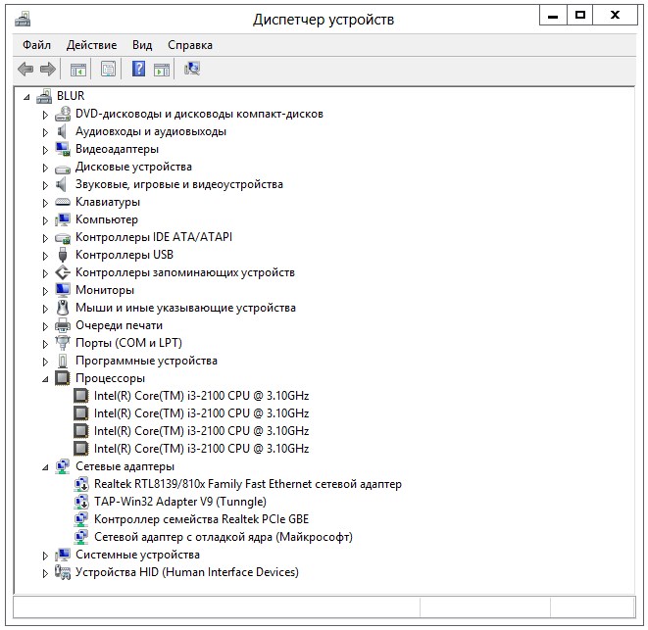Collapse the BLUR root node
648x630 pixels.
26,97
